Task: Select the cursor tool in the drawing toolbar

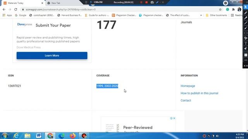Action: coord(245,7)
